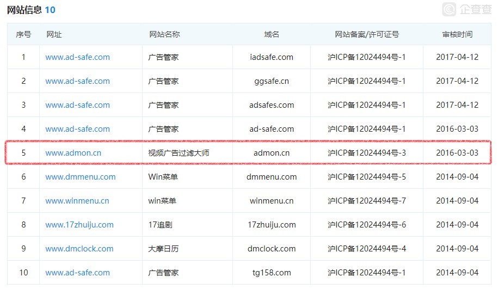Select the domain cell dmmenu.com
Screen dimensions: 498x289
click(272, 177)
